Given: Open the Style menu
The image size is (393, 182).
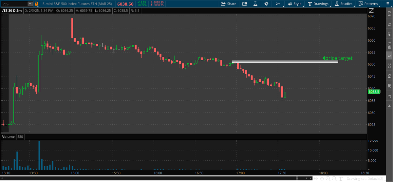Looking at the screenshot, I should (295, 4).
